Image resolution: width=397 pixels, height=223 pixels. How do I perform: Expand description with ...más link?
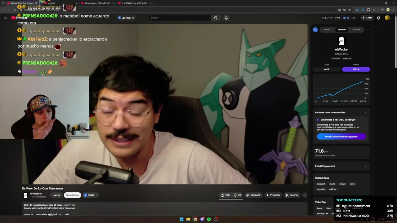pos(66,214)
